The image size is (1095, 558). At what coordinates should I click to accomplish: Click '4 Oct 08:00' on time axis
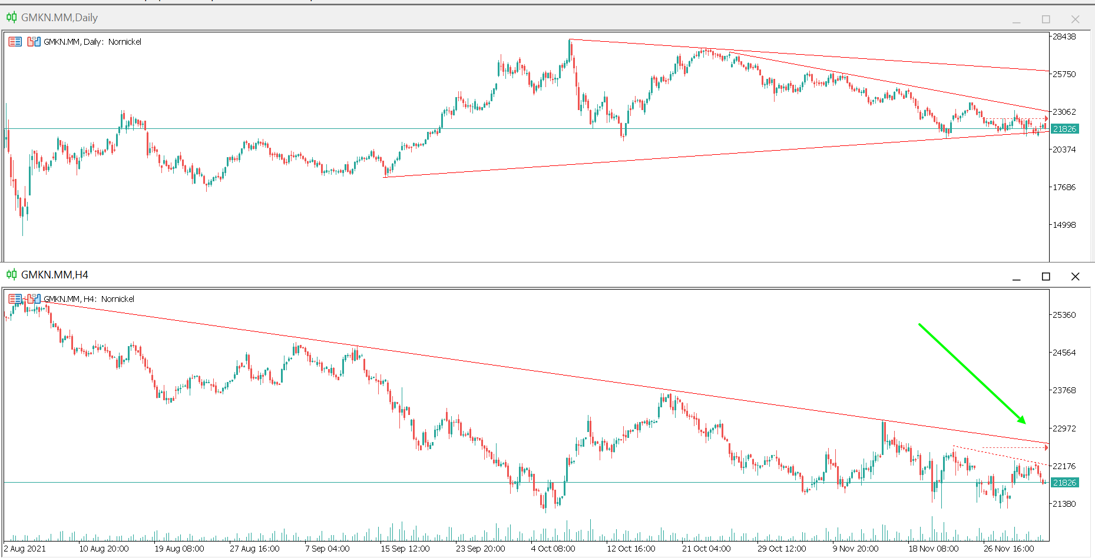click(x=553, y=549)
